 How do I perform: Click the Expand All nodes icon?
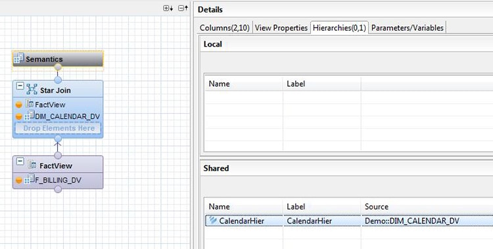click(x=168, y=8)
